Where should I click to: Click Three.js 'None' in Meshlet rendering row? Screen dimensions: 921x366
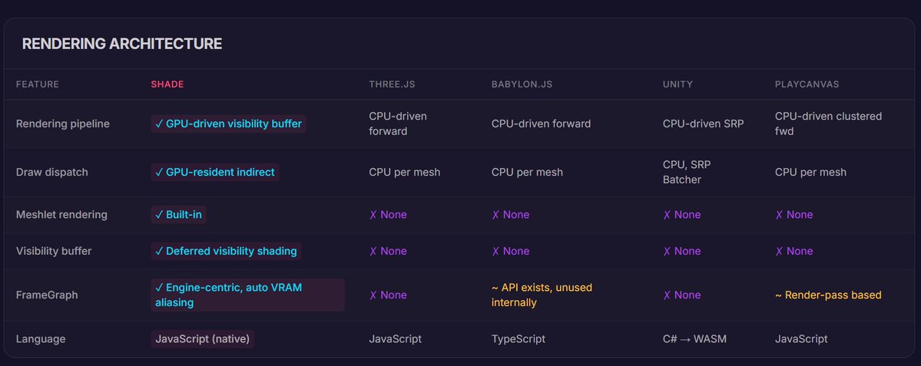pyautogui.click(x=388, y=215)
